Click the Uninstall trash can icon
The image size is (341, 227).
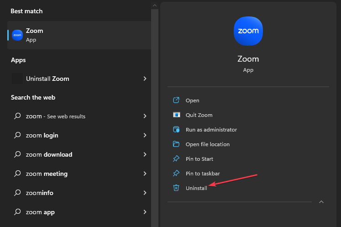pos(176,188)
